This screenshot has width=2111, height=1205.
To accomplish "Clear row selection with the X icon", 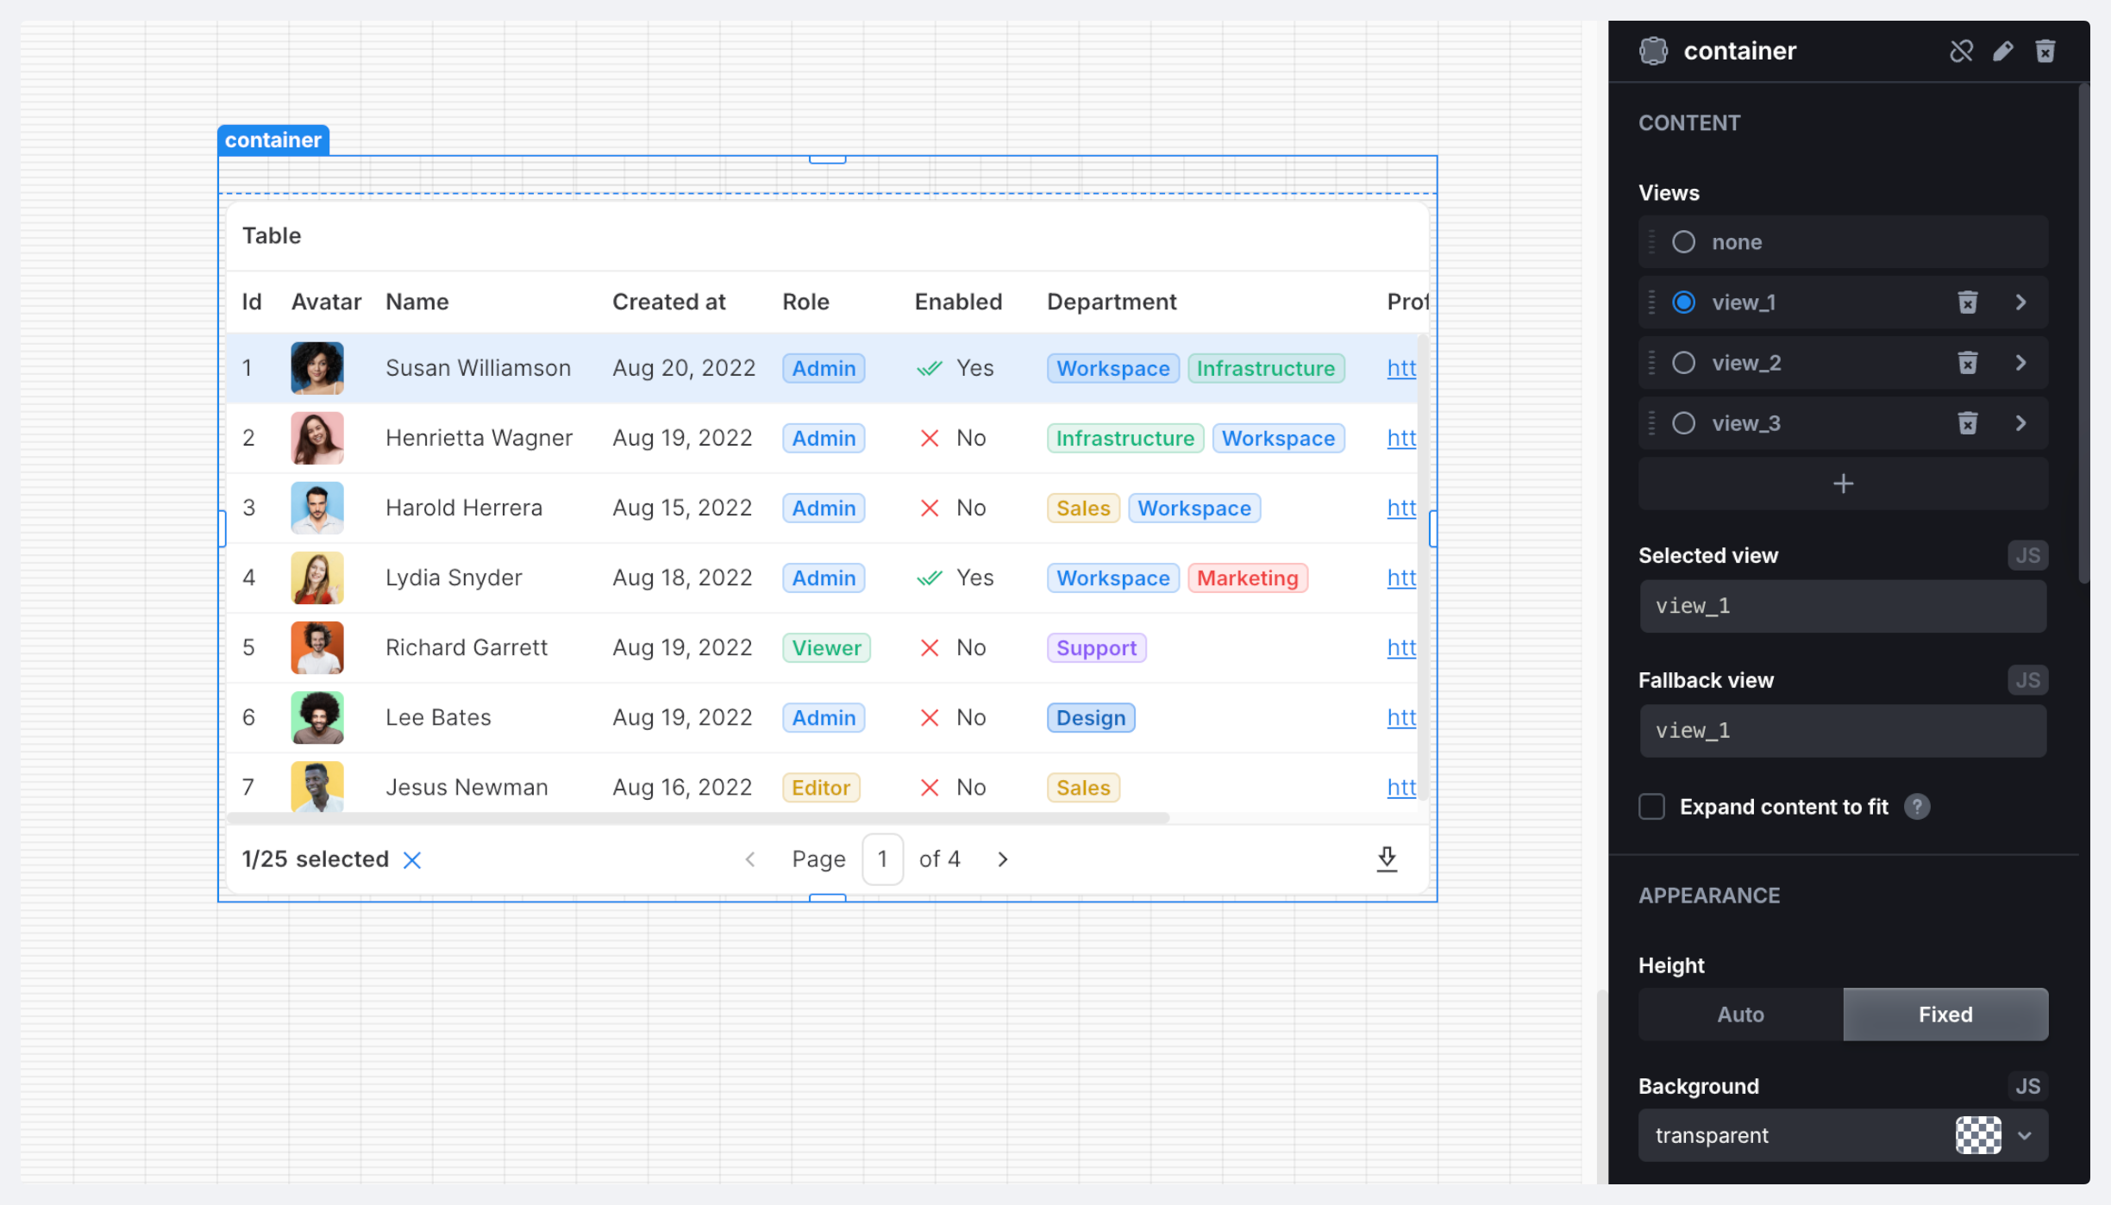I will click(412, 860).
